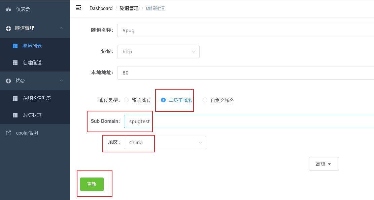374x200 pixels.
Task: Click 编辑隧道 breadcrumb text
Action: click(x=155, y=8)
